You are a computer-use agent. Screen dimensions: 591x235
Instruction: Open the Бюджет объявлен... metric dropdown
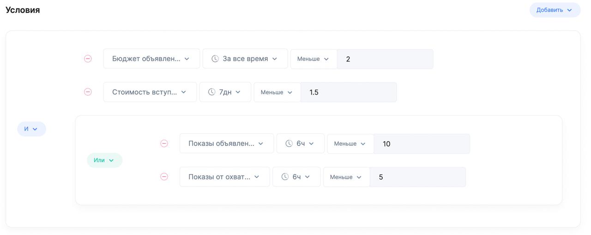[151, 59]
